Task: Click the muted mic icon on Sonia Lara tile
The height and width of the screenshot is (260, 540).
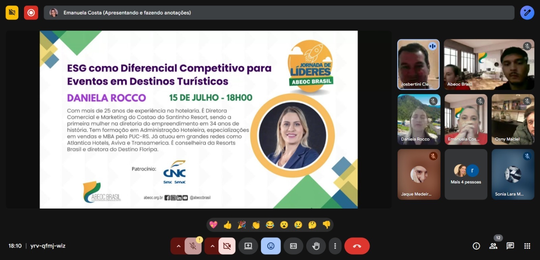Action: pyautogui.click(x=527, y=156)
